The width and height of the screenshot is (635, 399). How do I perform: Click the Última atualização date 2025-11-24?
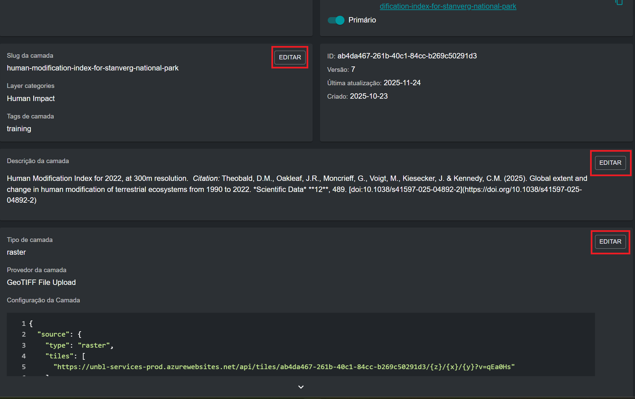(x=402, y=83)
